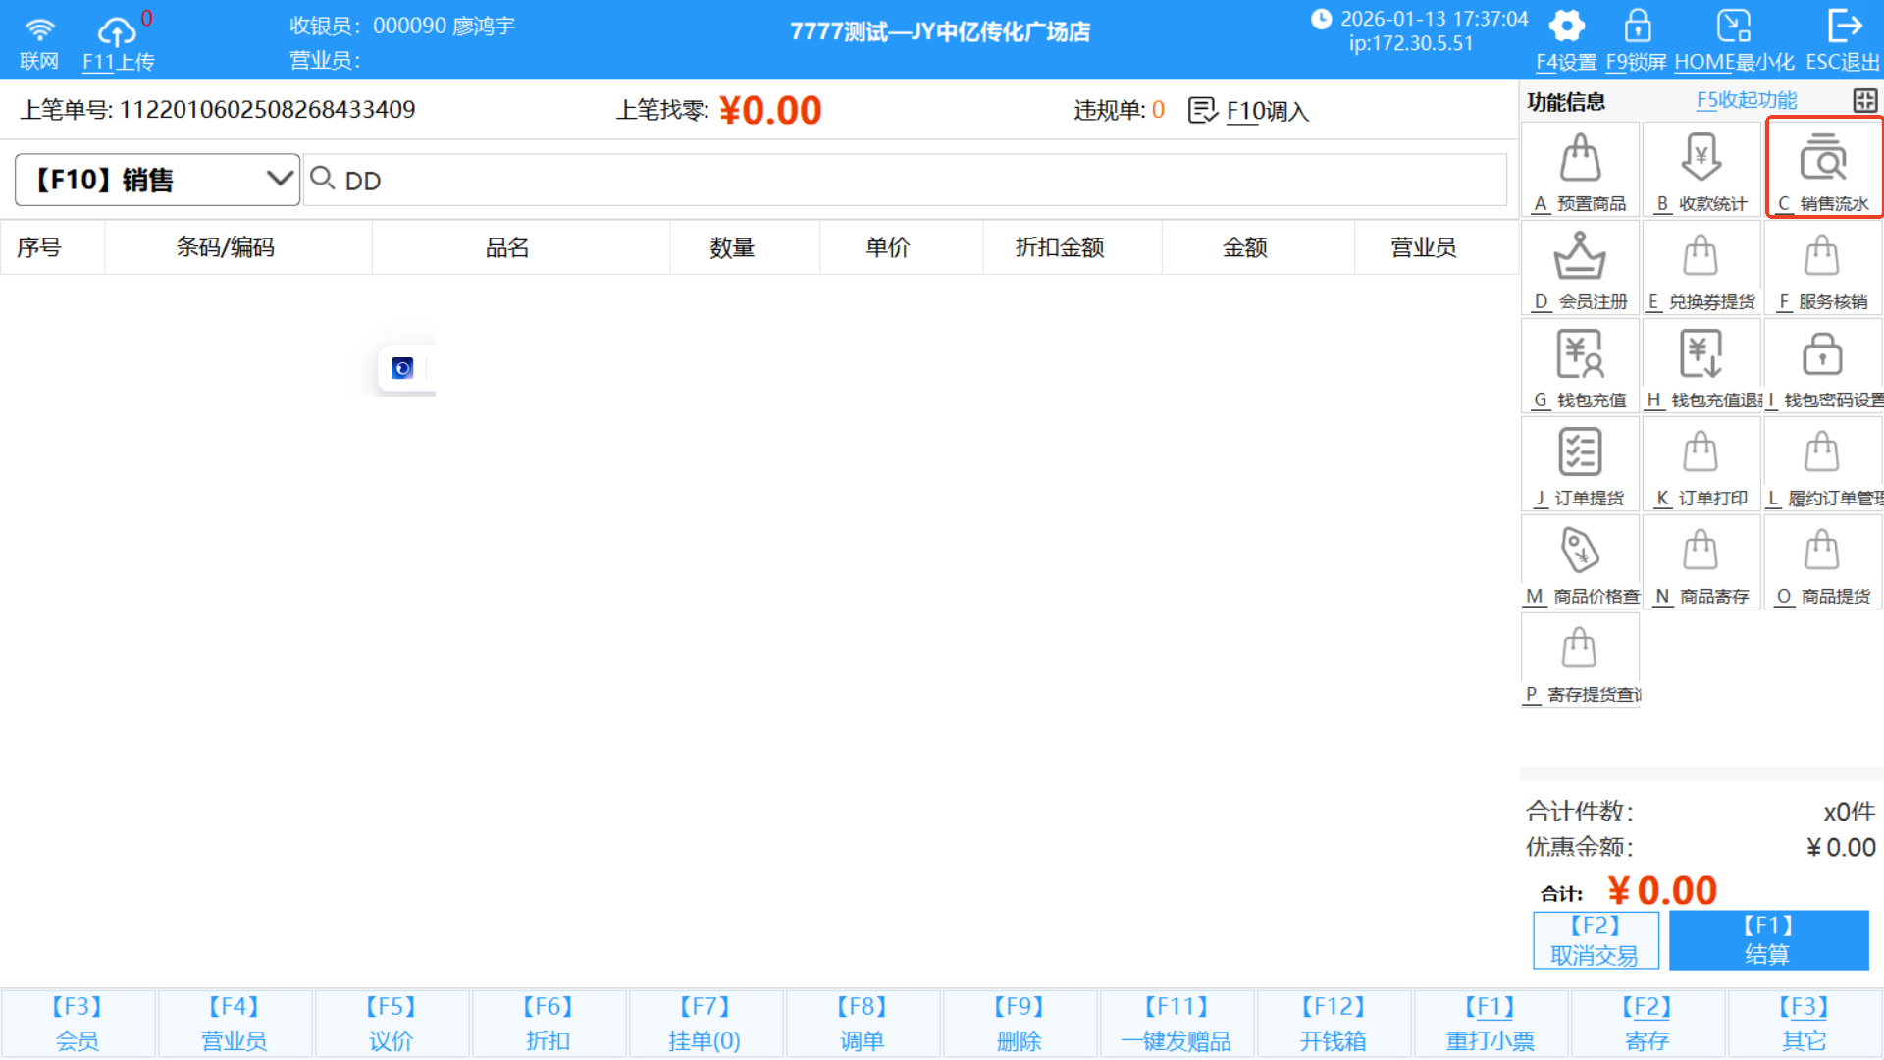Click F10调入 to import order
The height and width of the screenshot is (1060, 1884).
tap(1248, 110)
